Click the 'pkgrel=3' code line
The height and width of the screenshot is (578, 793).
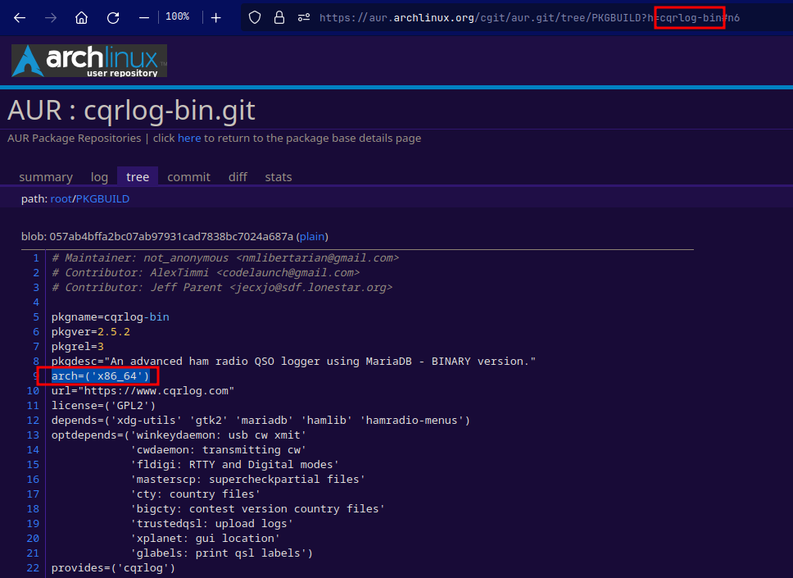77,347
